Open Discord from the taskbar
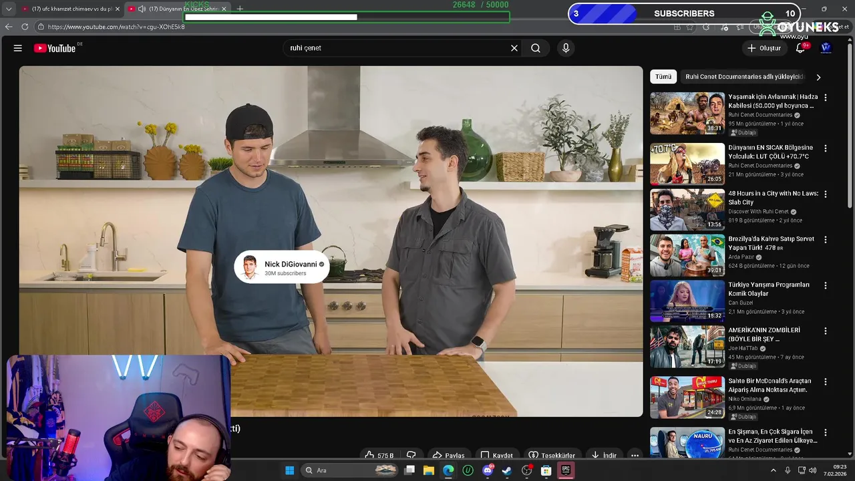 [x=488, y=470]
